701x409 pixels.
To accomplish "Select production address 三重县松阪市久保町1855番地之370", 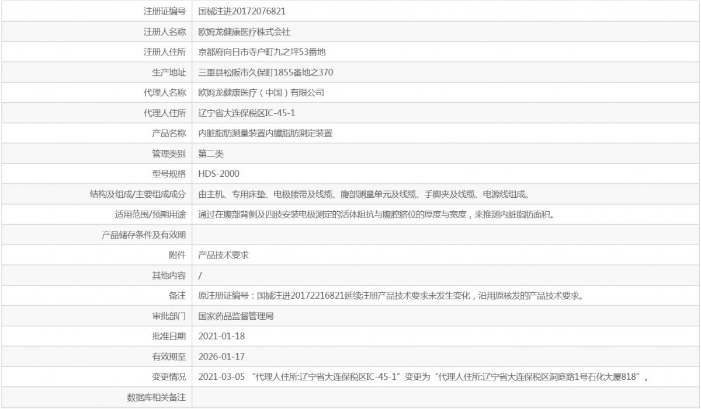I will (x=266, y=72).
